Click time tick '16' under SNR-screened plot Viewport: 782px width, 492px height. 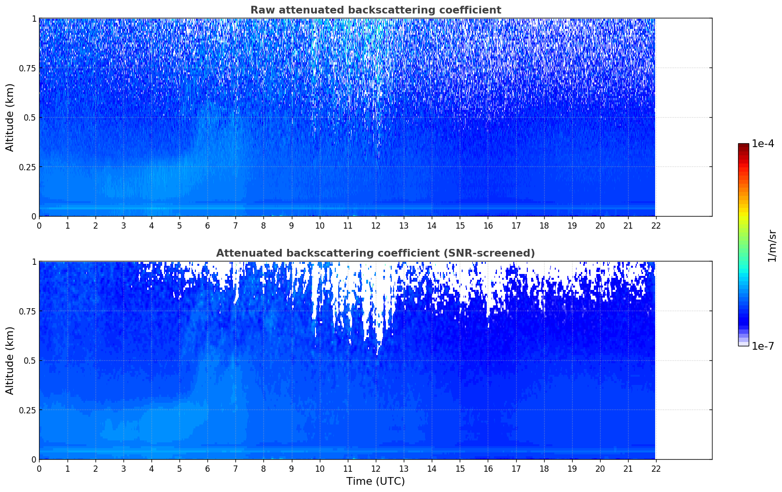pyautogui.click(x=488, y=468)
